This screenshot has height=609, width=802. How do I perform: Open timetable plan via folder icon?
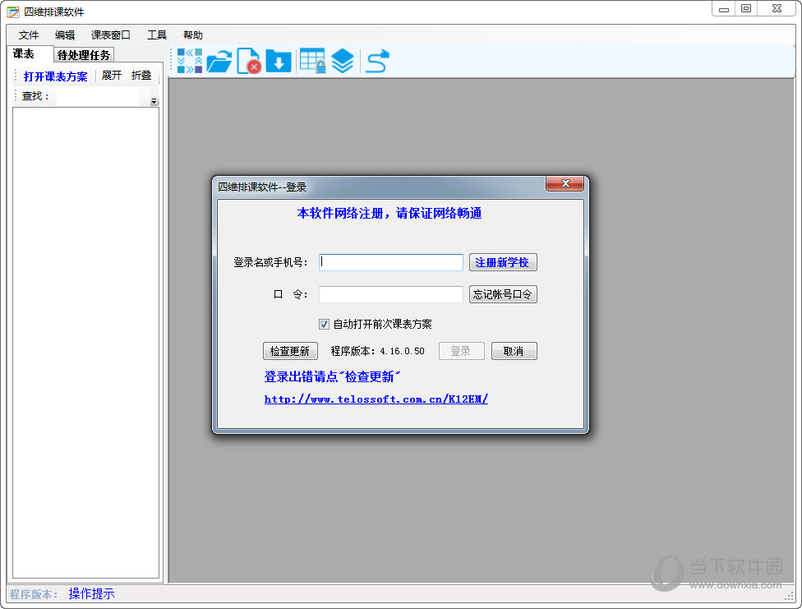(x=219, y=62)
